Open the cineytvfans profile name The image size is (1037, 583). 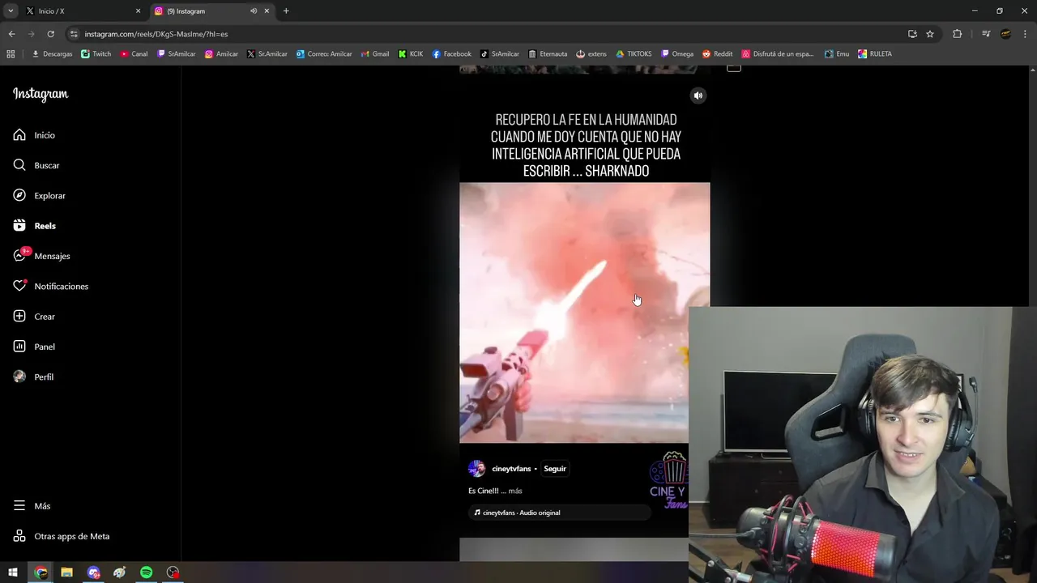pos(511,469)
